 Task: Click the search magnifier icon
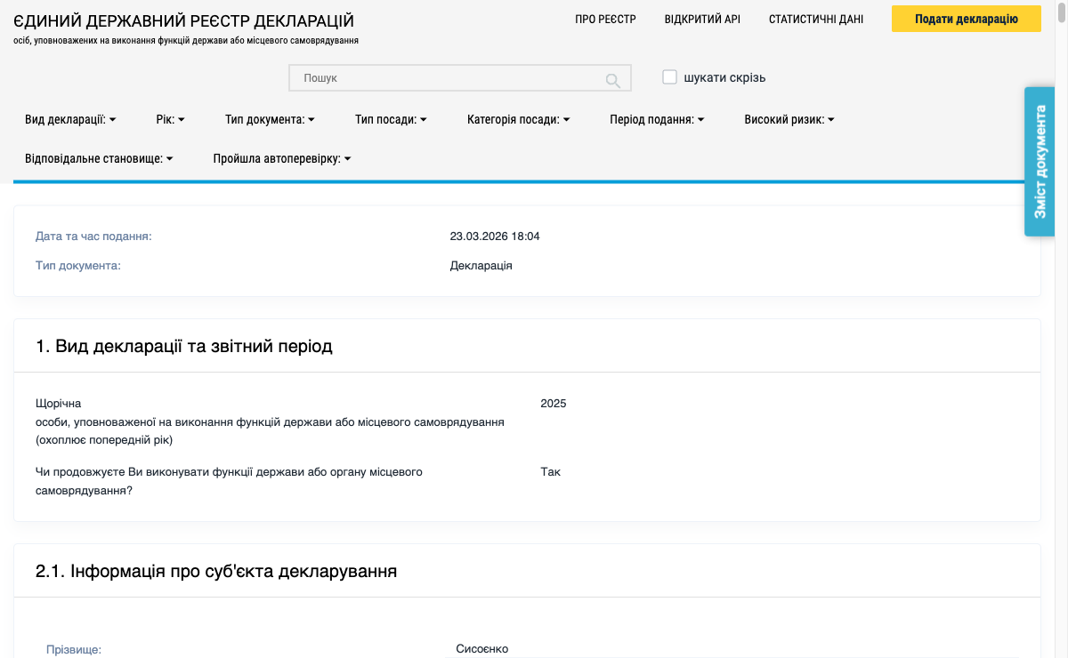pyautogui.click(x=612, y=78)
